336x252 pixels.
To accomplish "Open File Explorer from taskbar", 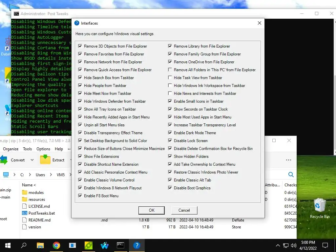I will click(x=40, y=245).
